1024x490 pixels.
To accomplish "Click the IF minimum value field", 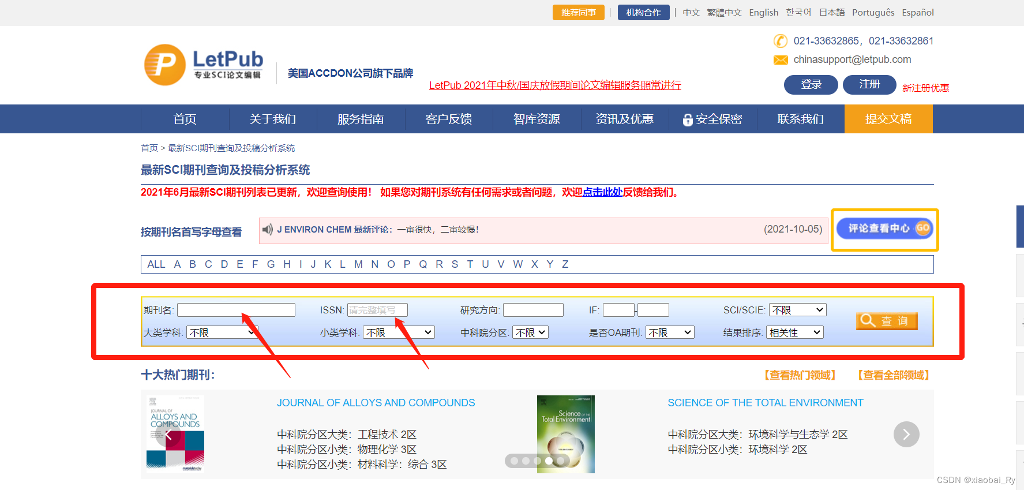I will pyautogui.click(x=618, y=310).
